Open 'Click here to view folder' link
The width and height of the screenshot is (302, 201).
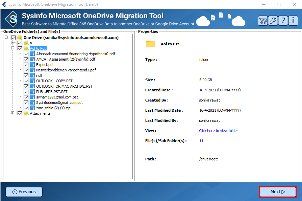[218, 131]
